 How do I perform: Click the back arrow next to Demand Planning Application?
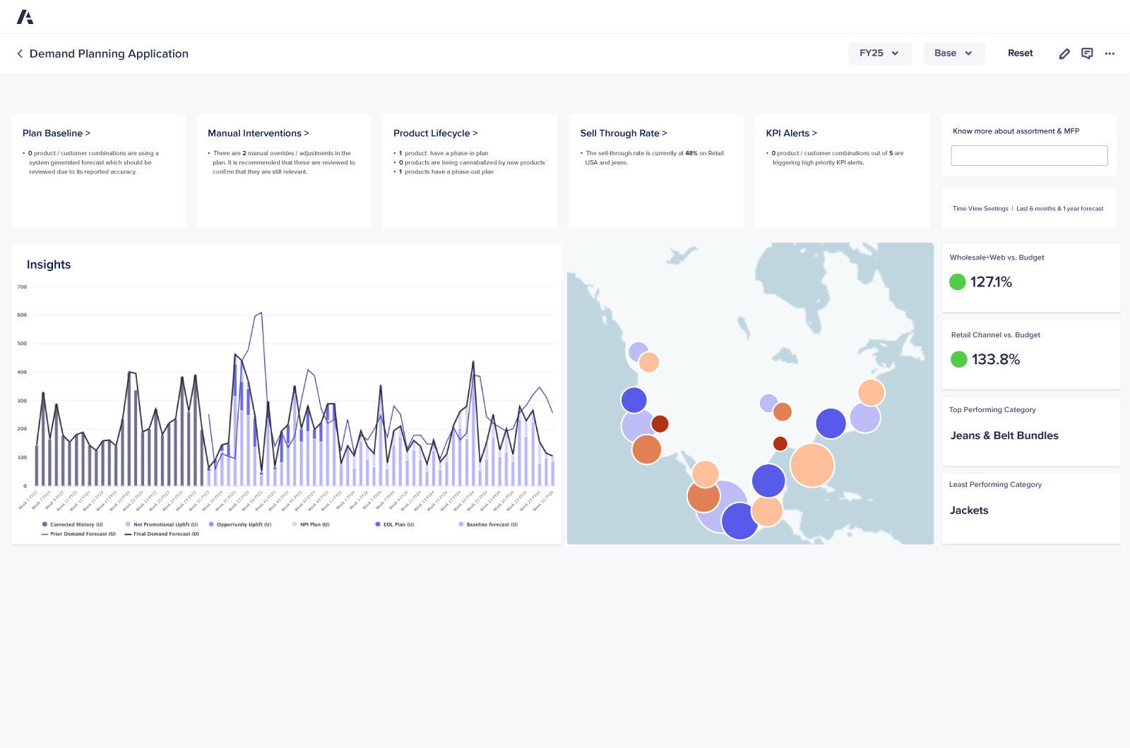[20, 54]
